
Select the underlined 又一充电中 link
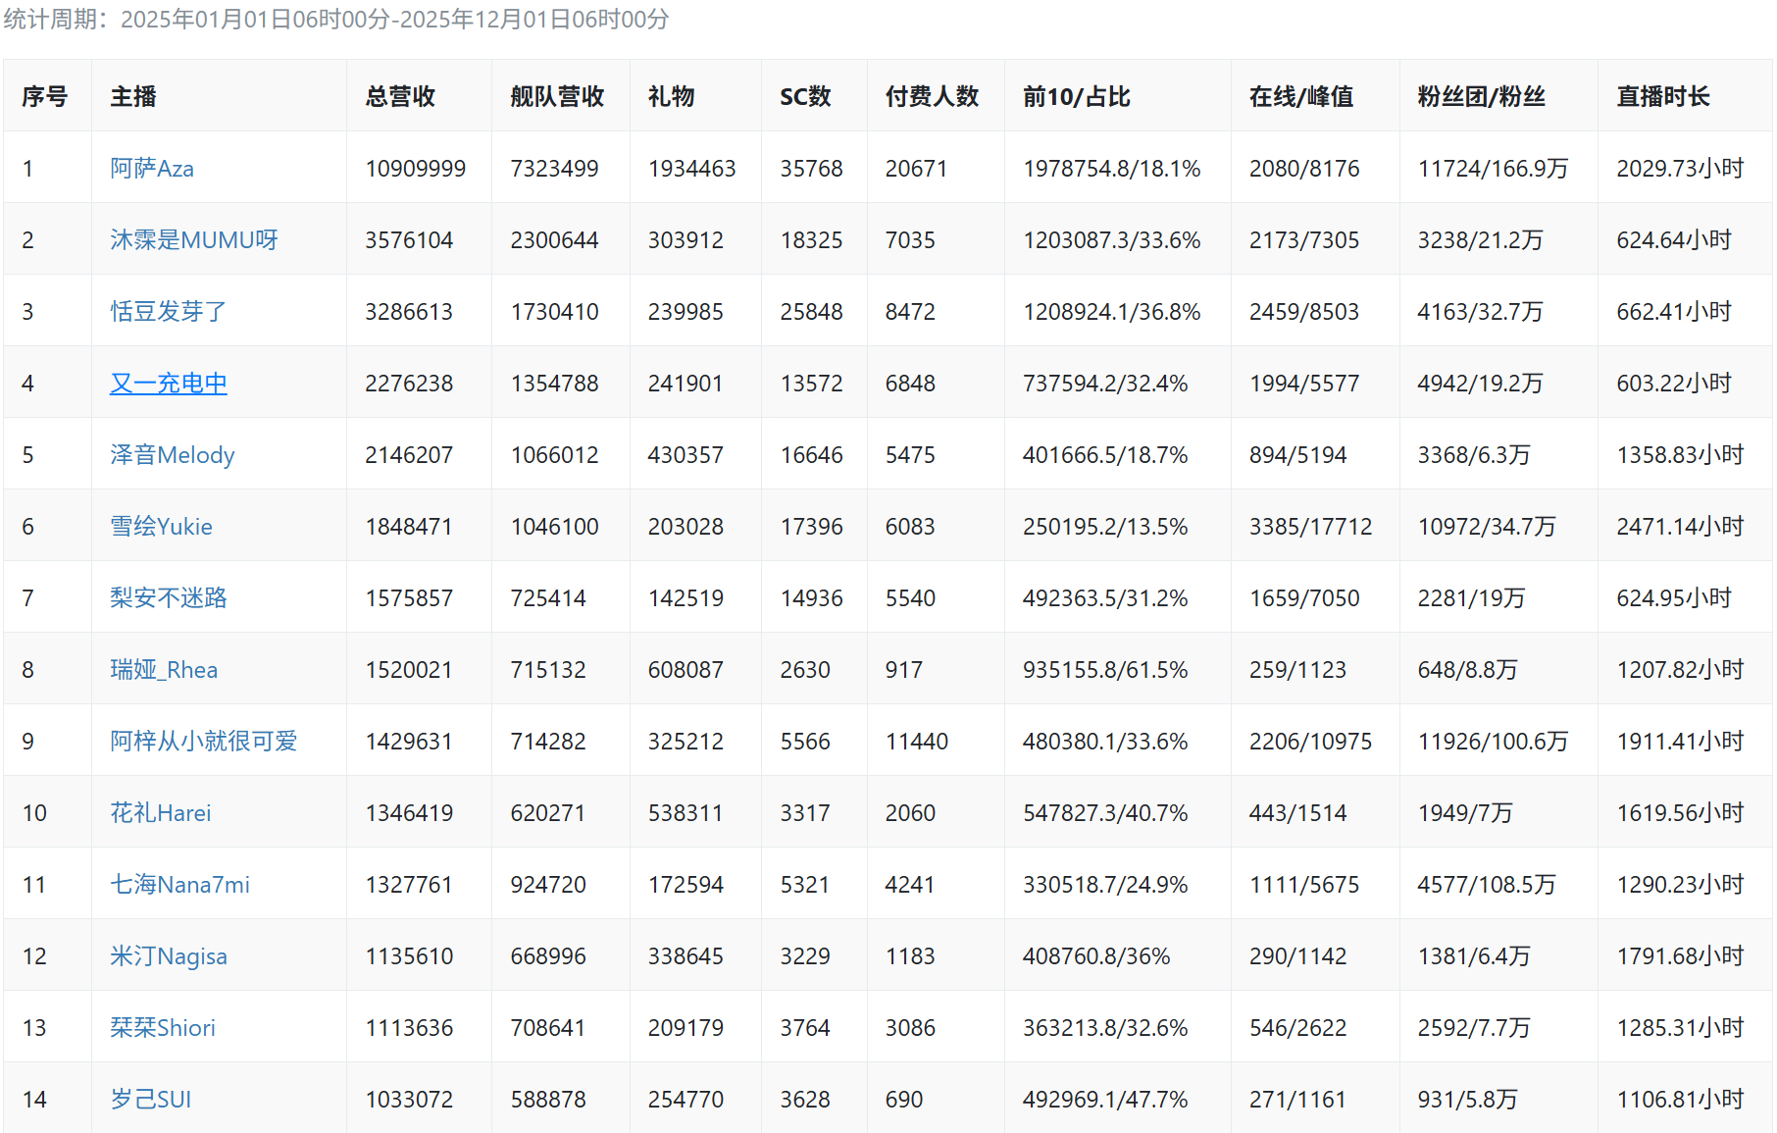click(168, 384)
